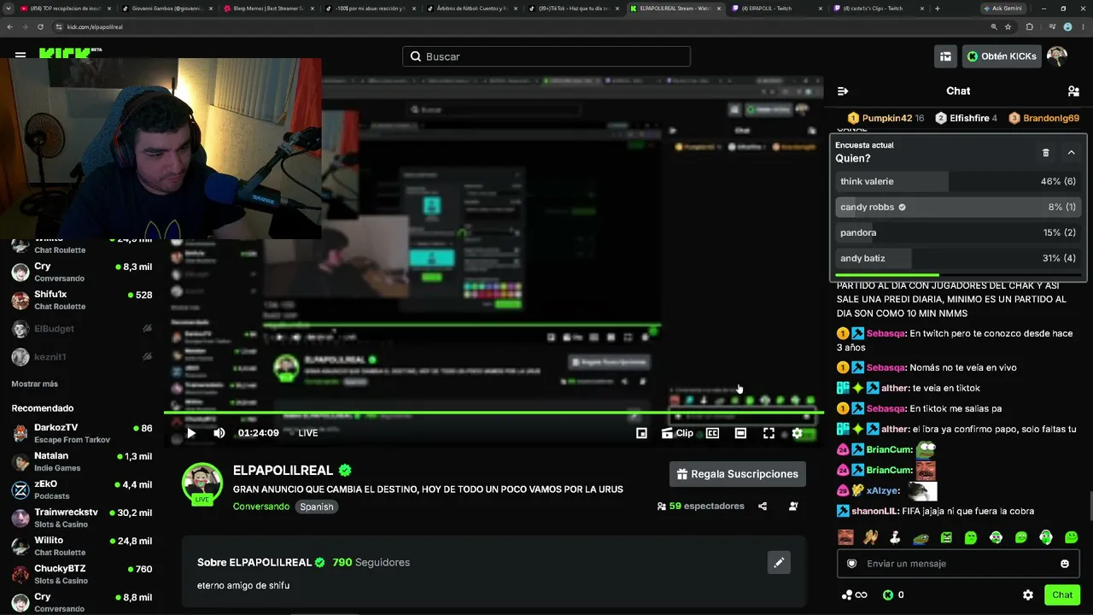The image size is (1093, 615).
Task: Open the offline ElBudget channel
Action: click(82, 329)
